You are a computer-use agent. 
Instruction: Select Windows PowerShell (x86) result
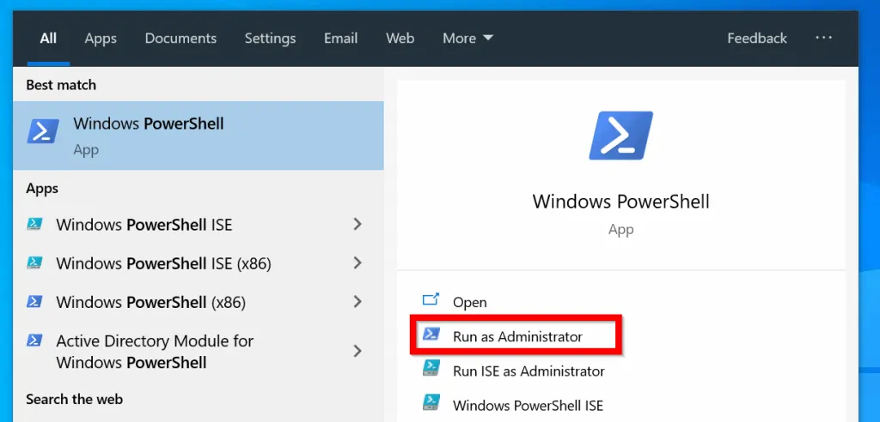pos(199,302)
